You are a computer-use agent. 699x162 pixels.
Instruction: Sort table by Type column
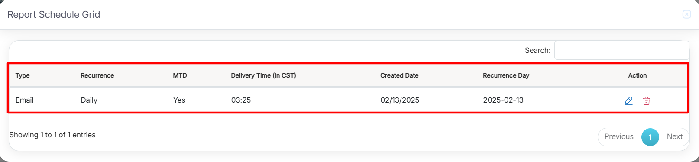[23, 75]
